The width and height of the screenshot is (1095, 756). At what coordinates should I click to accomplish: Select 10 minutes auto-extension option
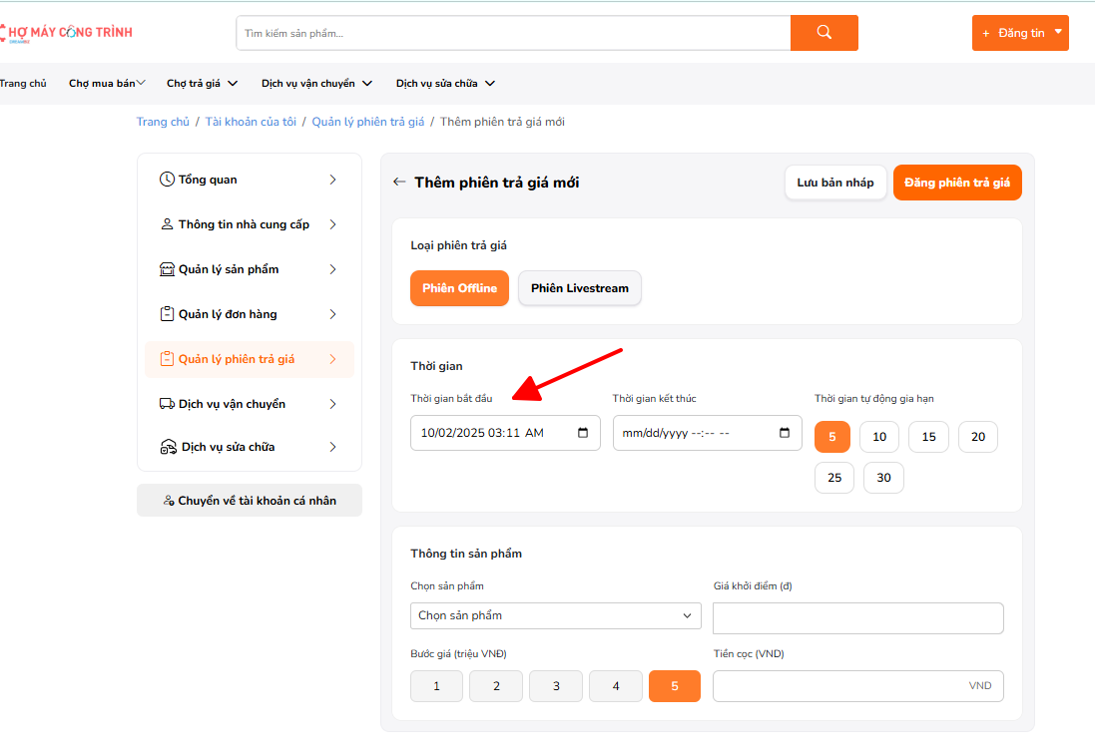coord(878,437)
